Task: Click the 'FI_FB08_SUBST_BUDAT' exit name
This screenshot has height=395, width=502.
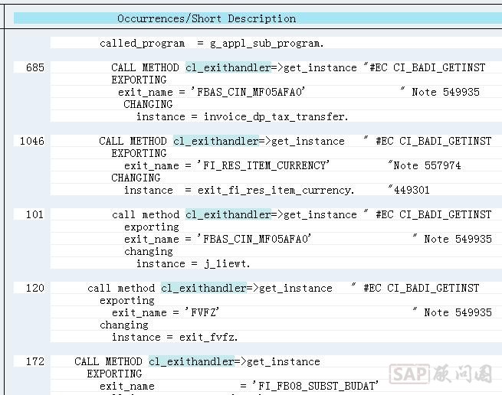Action: tap(310, 387)
